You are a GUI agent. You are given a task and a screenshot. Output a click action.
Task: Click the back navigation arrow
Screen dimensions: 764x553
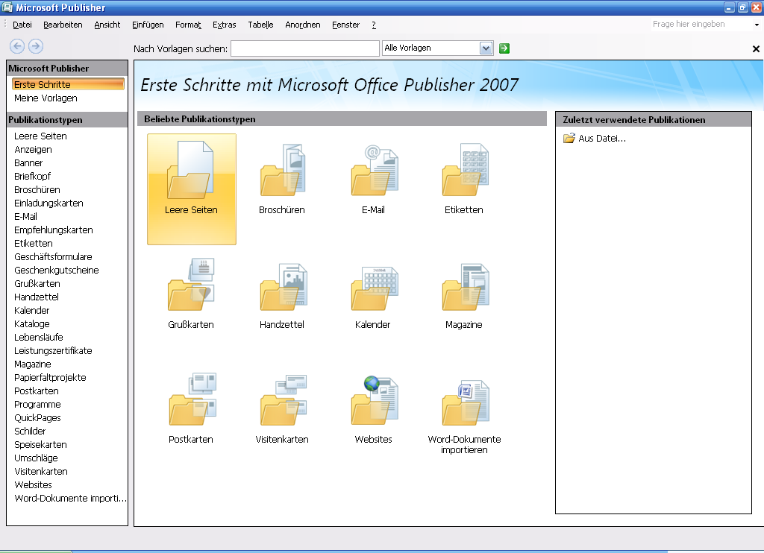[x=16, y=46]
